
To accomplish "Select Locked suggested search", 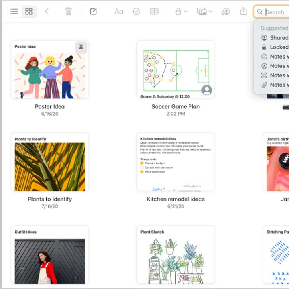I will [275, 47].
